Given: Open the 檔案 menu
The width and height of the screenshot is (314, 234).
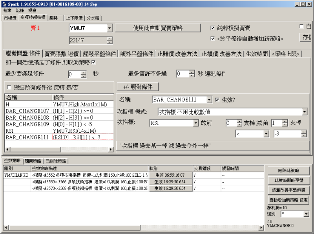Looking at the screenshot, I should 7,10.
